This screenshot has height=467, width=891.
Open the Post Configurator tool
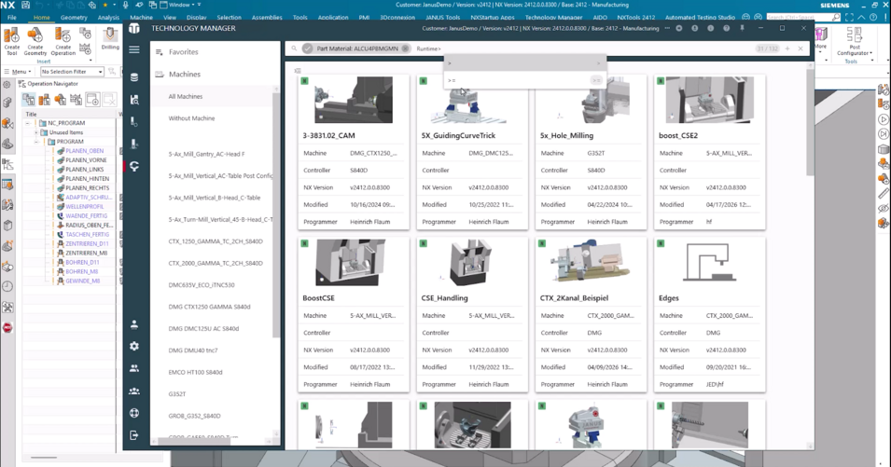click(x=855, y=42)
